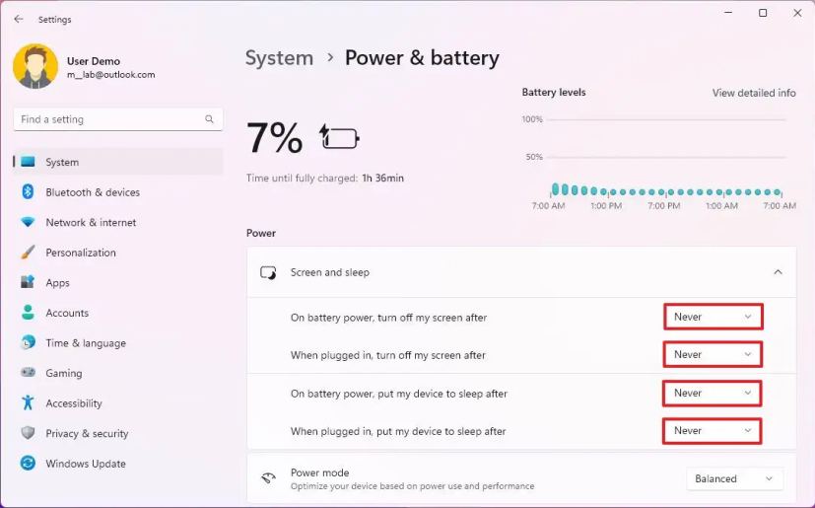Image resolution: width=815 pixels, height=508 pixels.
Task: Click the User Demo profile avatar
Action: click(x=35, y=66)
